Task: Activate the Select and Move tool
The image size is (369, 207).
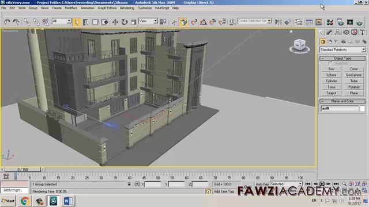Action: click(115, 22)
